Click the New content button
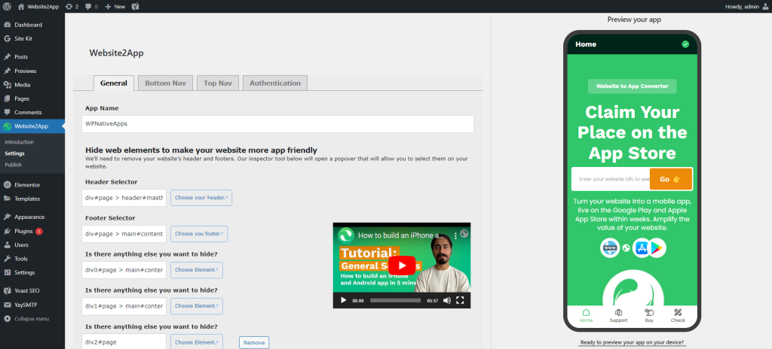The width and height of the screenshot is (772, 349). coord(115,6)
